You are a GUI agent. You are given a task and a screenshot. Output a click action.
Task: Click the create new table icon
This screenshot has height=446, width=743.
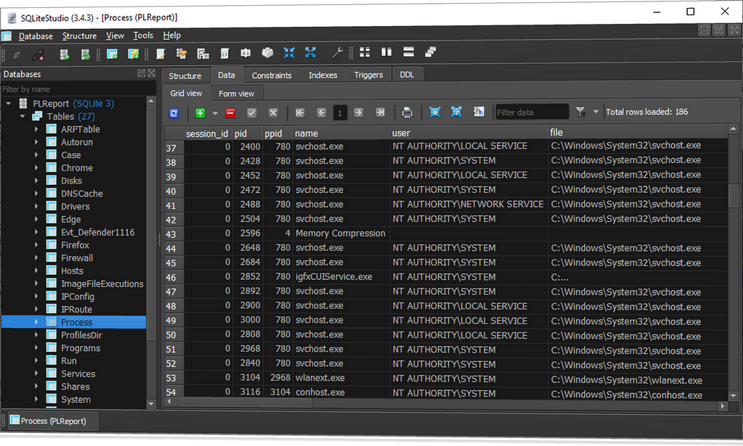click(x=113, y=54)
